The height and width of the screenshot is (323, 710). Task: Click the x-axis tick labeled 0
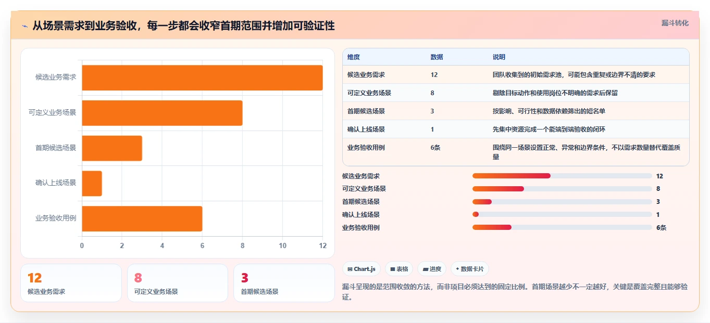point(82,246)
